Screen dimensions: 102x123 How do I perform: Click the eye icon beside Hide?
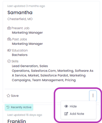pos(66,106)
